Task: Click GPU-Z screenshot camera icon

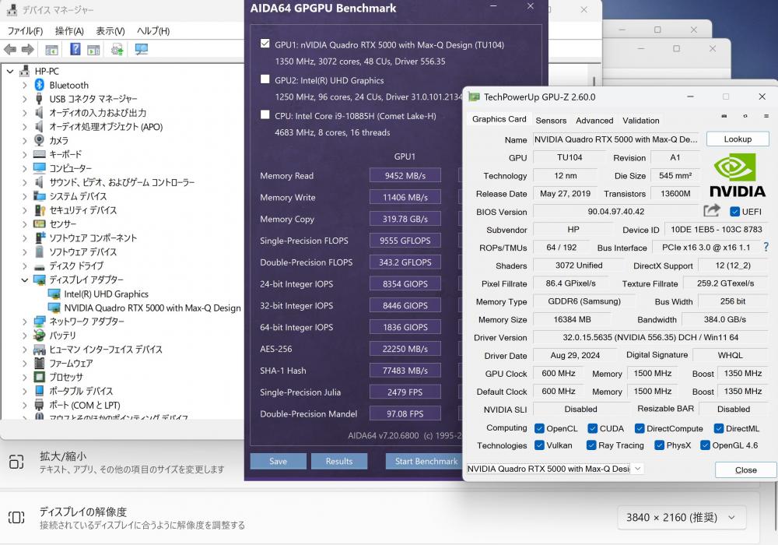Action: (724, 116)
